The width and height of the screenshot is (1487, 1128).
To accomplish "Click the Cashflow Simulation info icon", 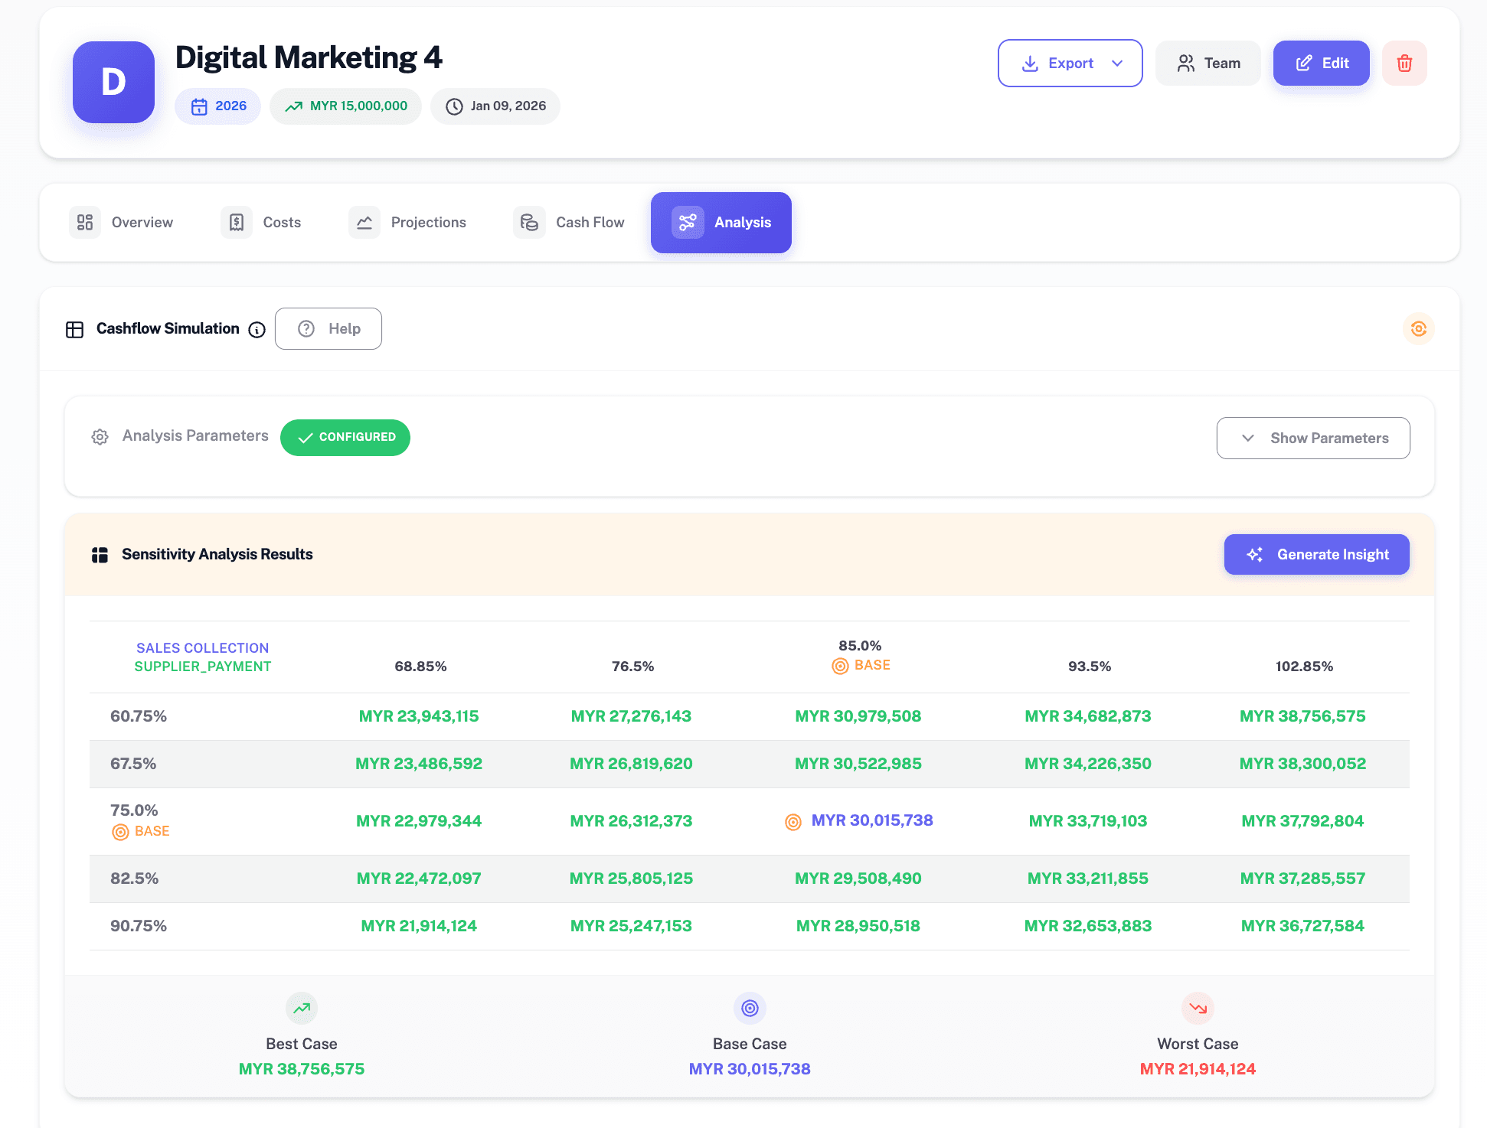I will click(257, 330).
